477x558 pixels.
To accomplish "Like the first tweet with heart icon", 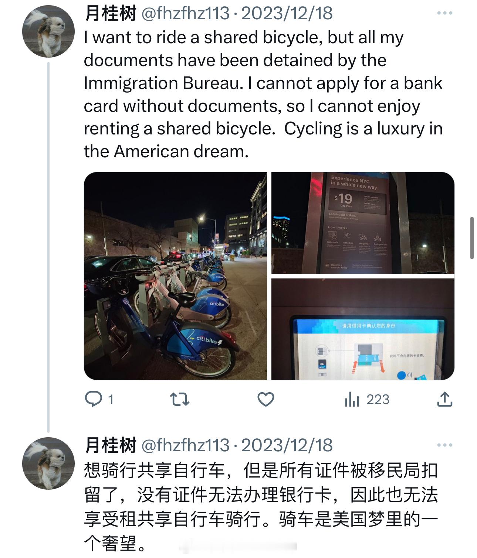I will [x=266, y=400].
